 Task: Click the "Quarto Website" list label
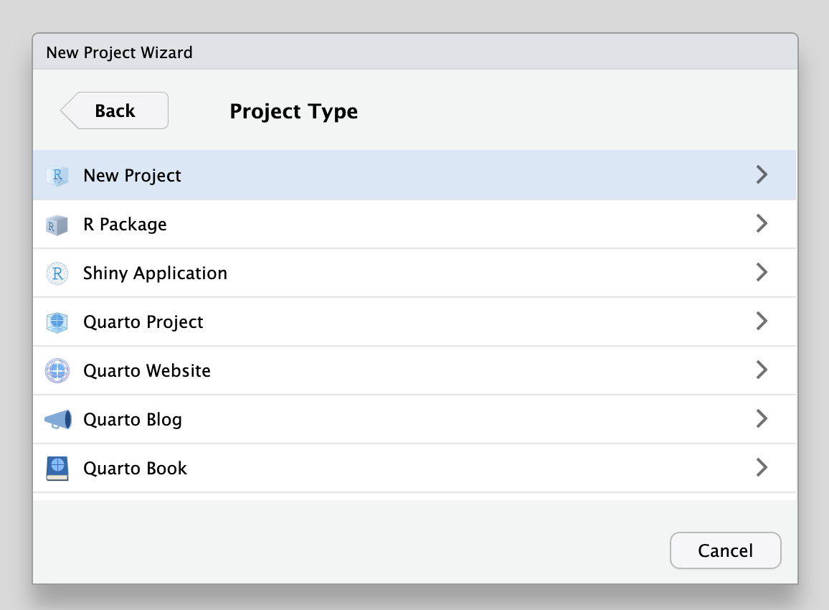click(147, 371)
